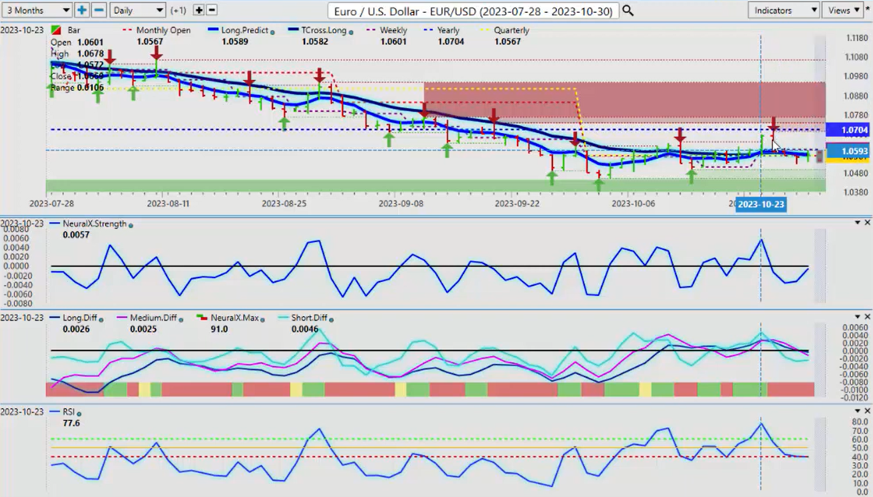This screenshot has height=497, width=873.
Task: Open NeuralX.Max settings dot
Action: (262, 319)
